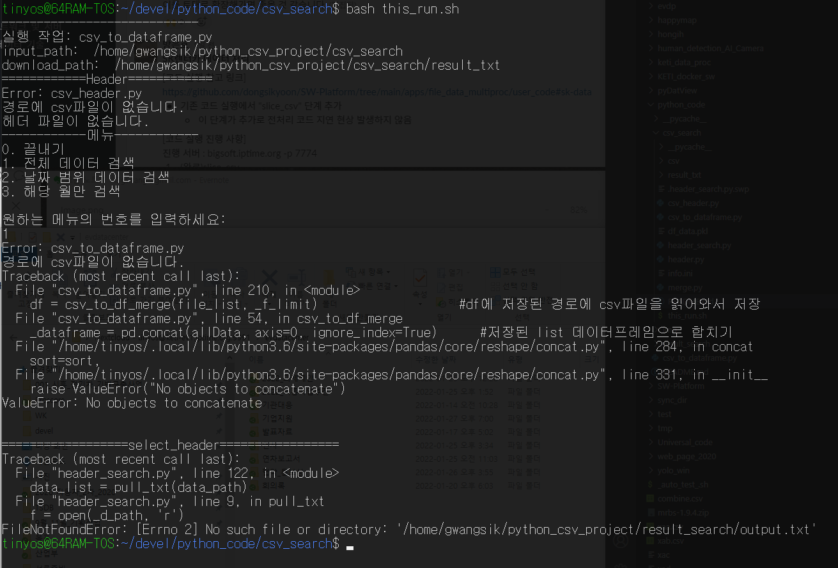Collapse the csv_search folder
This screenshot has width=838, height=568.
[656, 132]
